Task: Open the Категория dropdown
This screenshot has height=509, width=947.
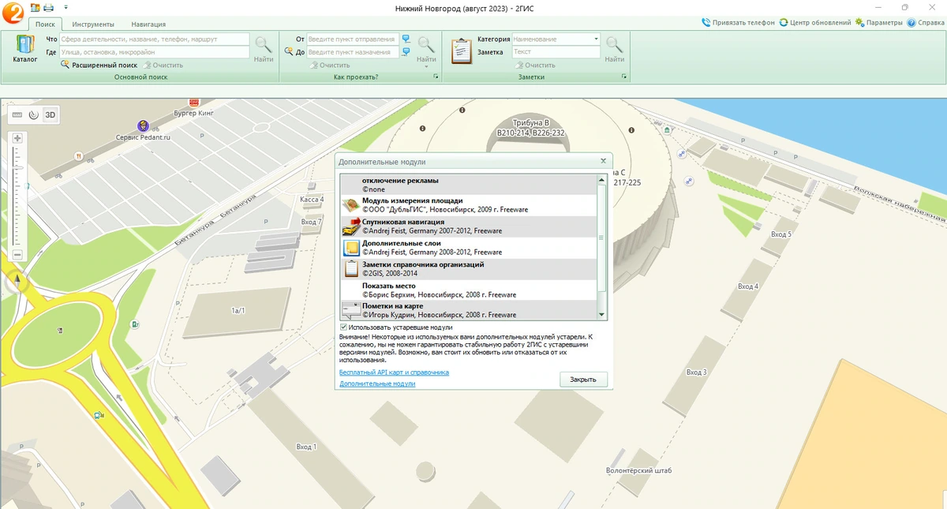Action: [596, 39]
